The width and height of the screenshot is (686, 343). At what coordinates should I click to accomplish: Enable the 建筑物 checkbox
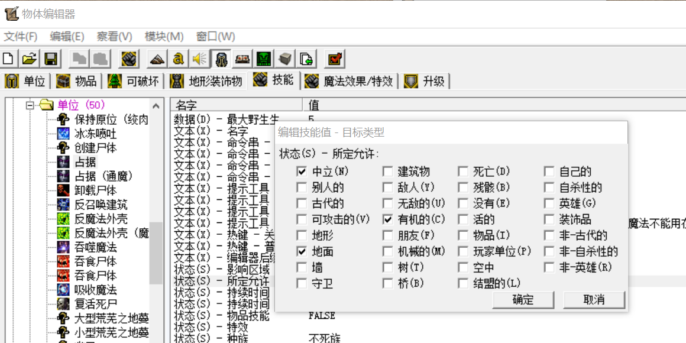coord(388,171)
